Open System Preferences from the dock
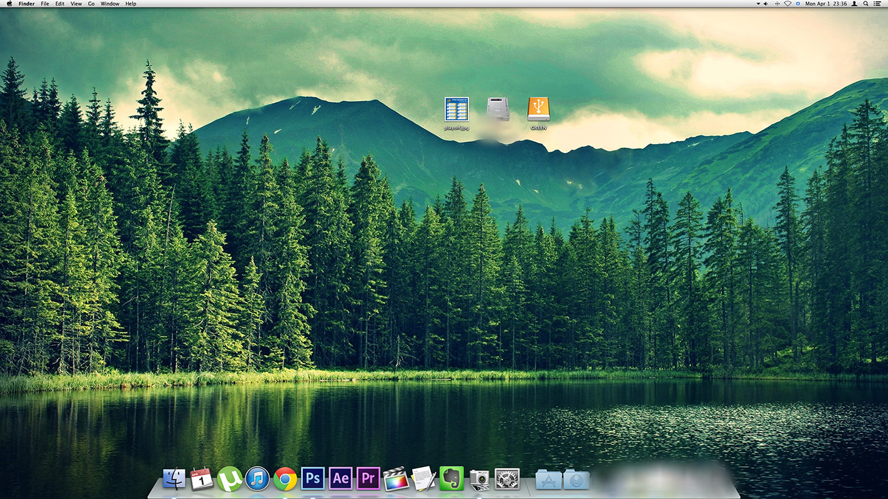This screenshot has width=888, height=499. [507, 479]
